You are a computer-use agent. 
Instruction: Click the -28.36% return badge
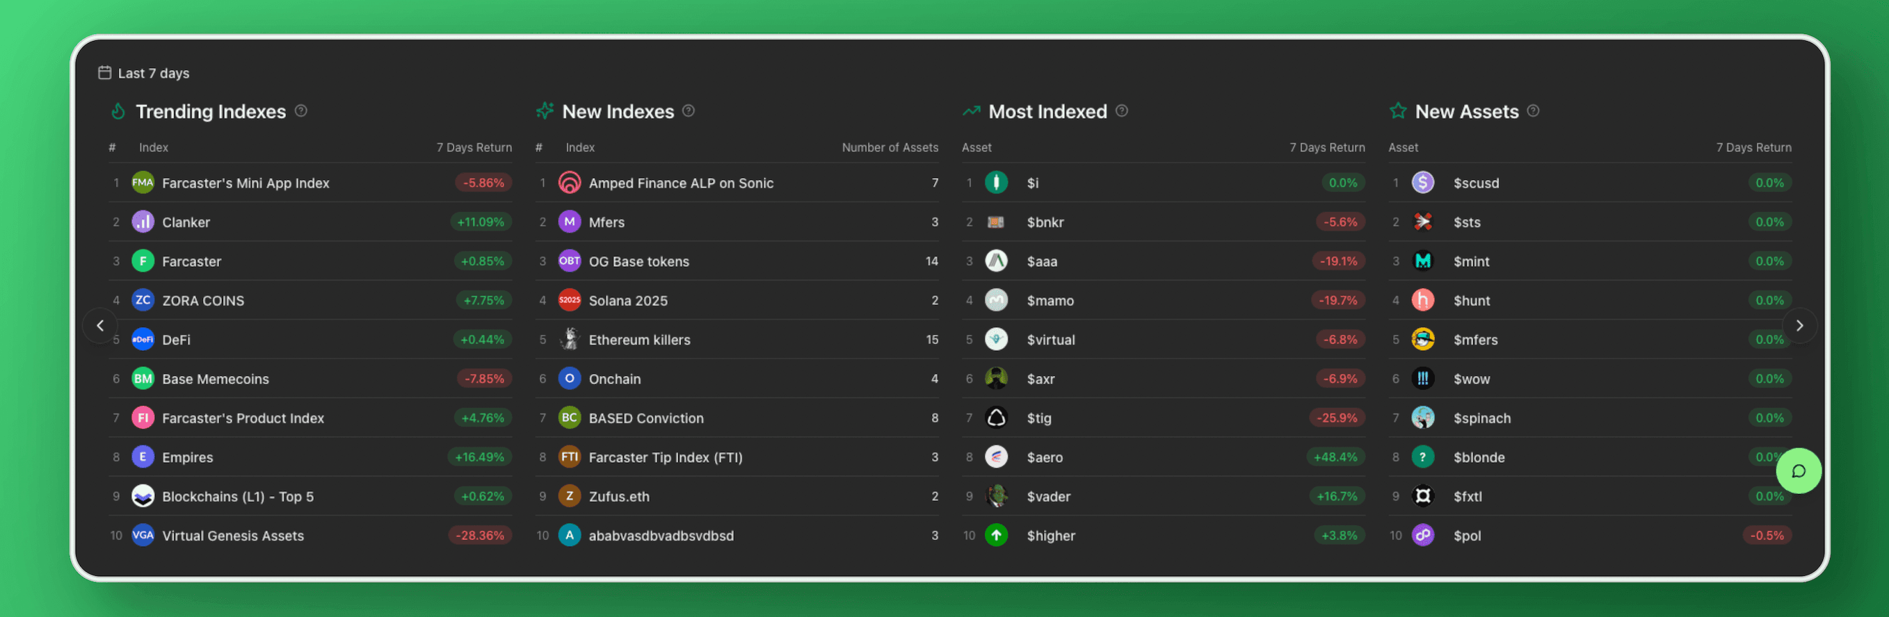click(481, 535)
